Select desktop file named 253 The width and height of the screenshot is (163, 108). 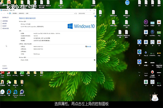tap(159, 23)
